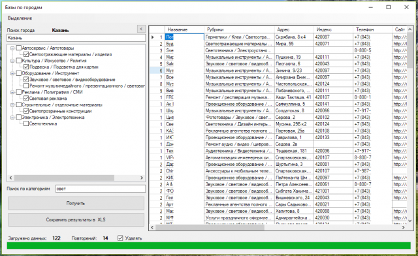Uncheck Световая реклама
The height and width of the screenshot is (256, 418).
pos(26,99)
